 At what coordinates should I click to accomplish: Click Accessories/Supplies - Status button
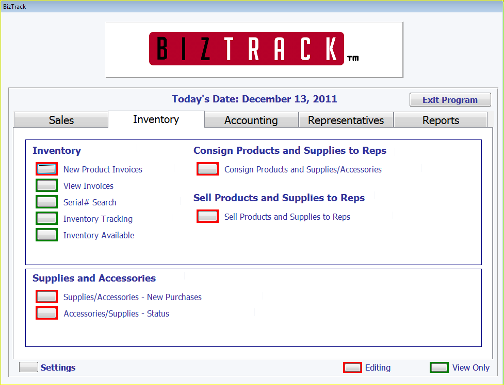point(46,313)
